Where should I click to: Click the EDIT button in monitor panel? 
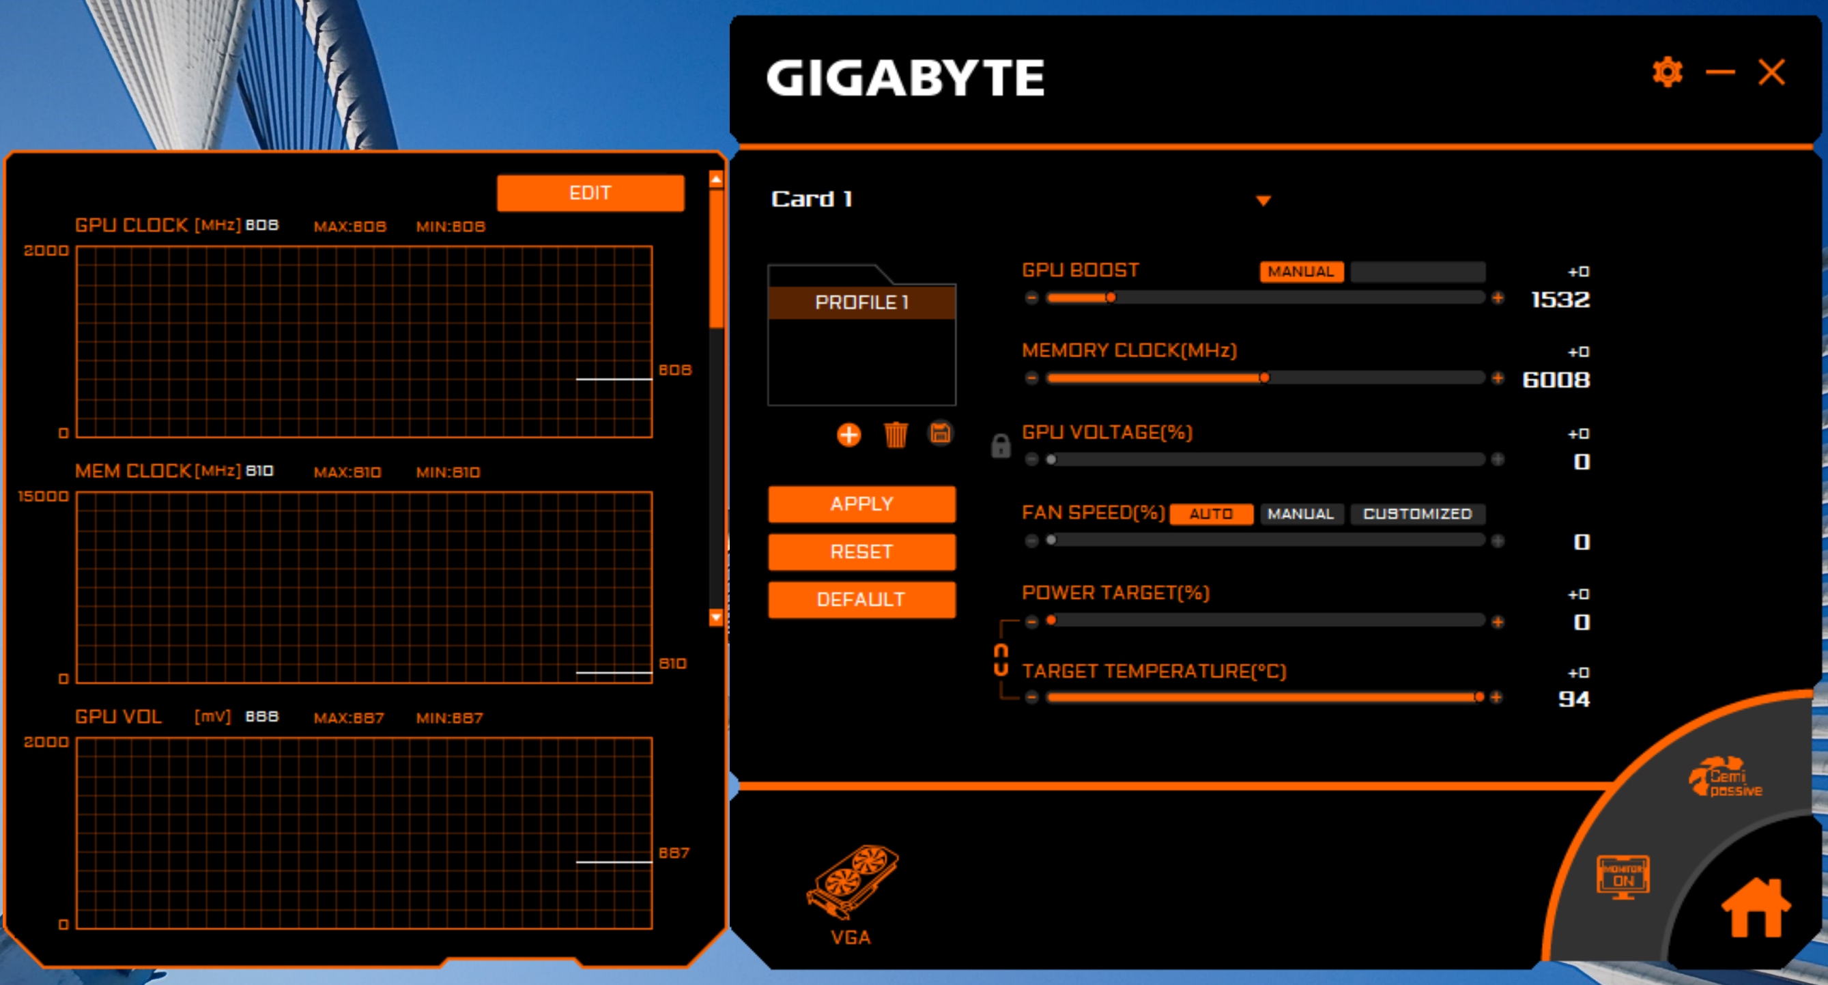click(x=590, y=193)
